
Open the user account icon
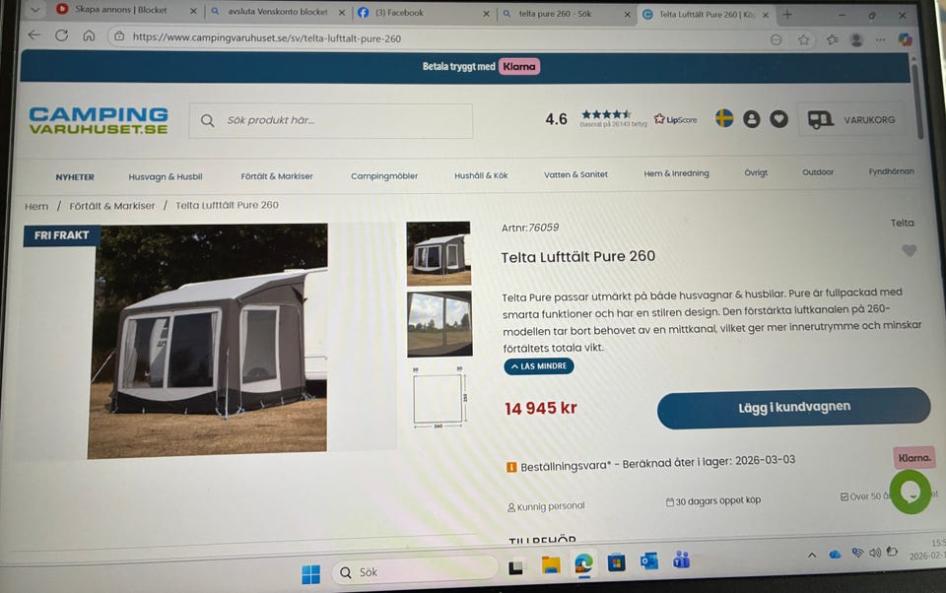coord(751,119)
